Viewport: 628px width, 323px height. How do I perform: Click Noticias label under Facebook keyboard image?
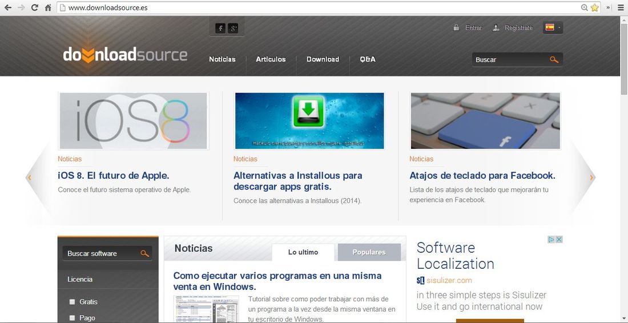(421, 159)
